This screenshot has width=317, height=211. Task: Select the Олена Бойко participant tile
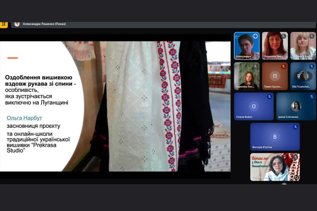[x=254, y=107]
